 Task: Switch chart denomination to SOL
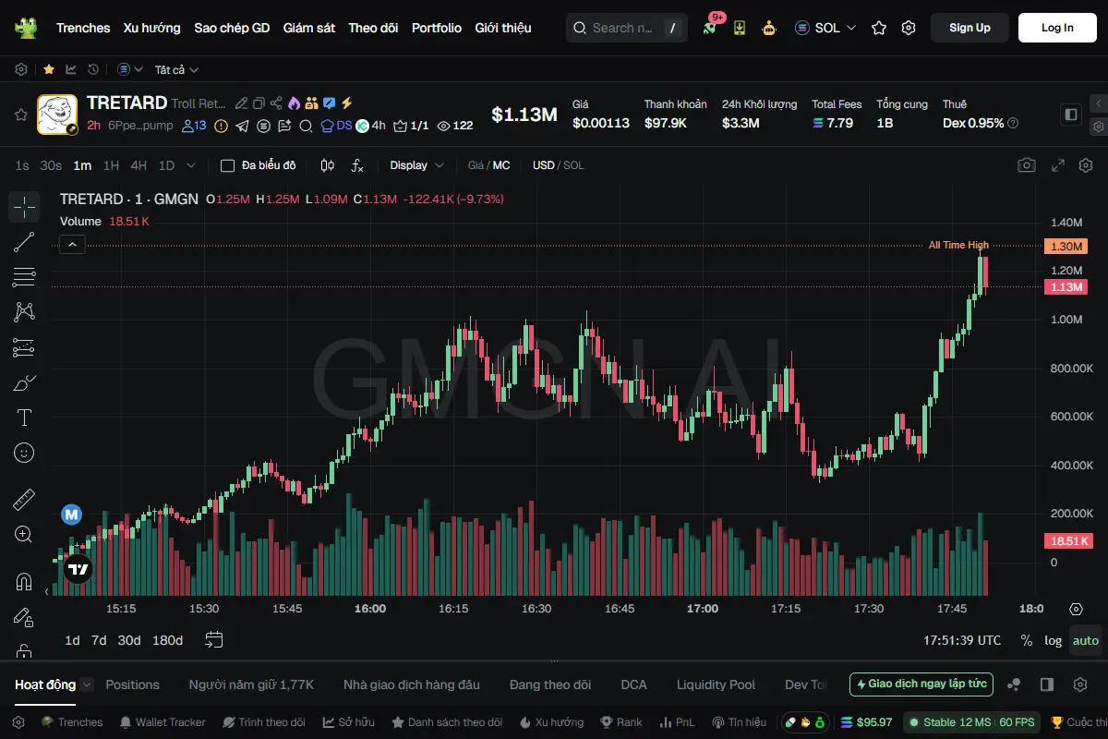[573, 165]
